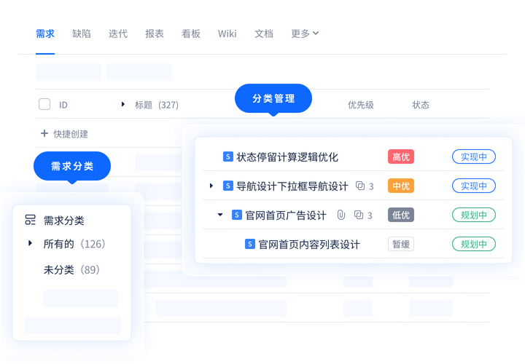Expand the 所有的 (126) category
This screenshot has width=525, height=364.
coord(30,243)
